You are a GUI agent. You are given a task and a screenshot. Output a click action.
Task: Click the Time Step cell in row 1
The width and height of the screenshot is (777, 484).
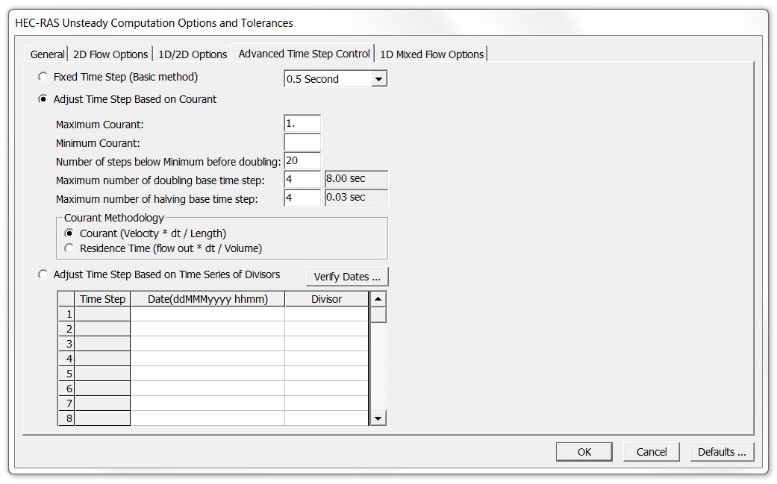102,314
